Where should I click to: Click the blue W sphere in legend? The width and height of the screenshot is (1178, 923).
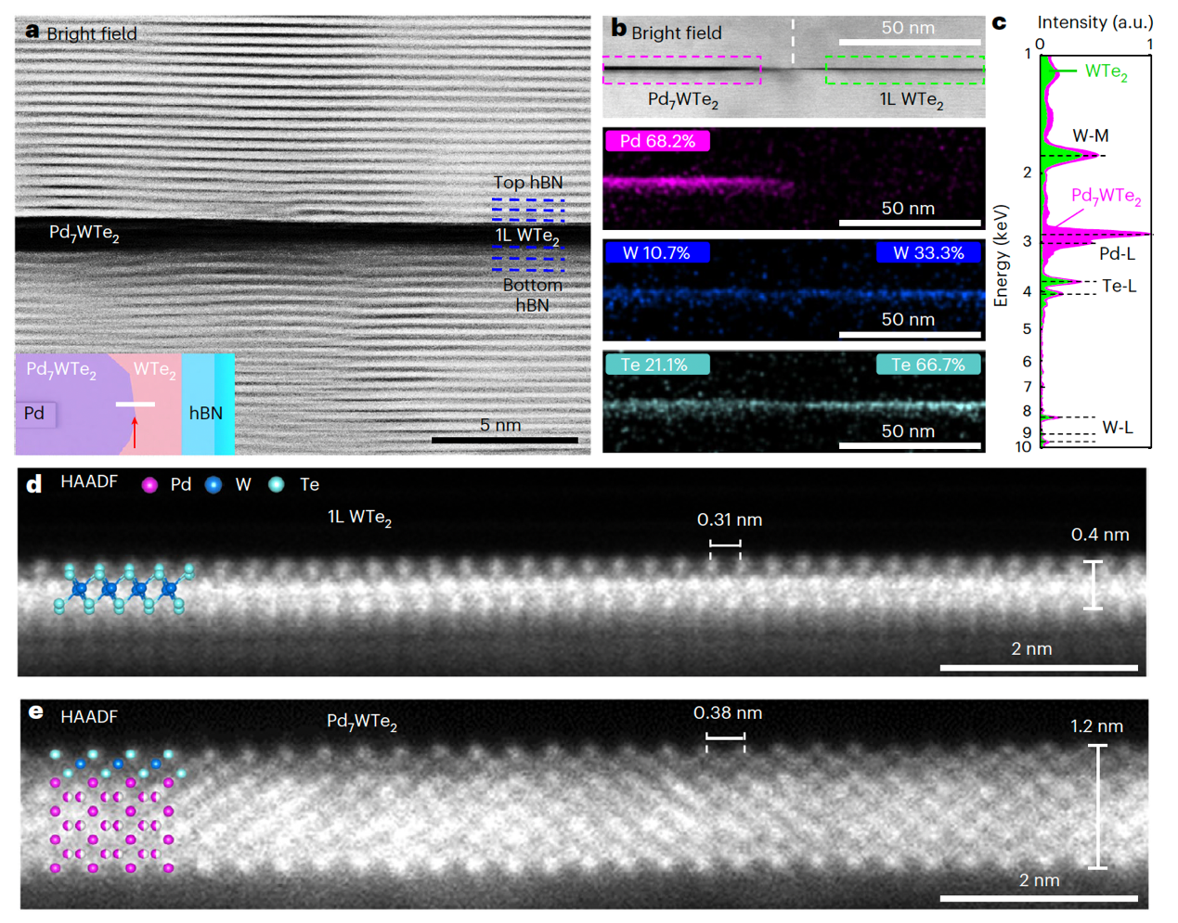click(x=214, y=484)
